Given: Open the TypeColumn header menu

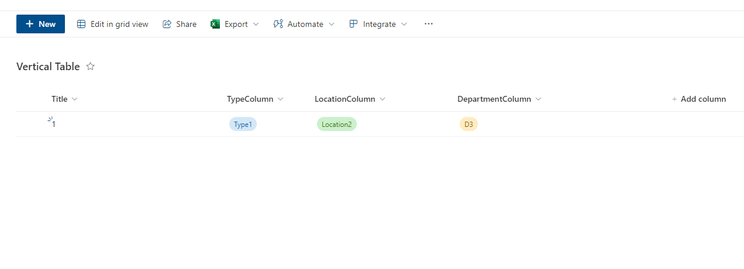Looking at the screenshot, I should (x=255, y=99).
